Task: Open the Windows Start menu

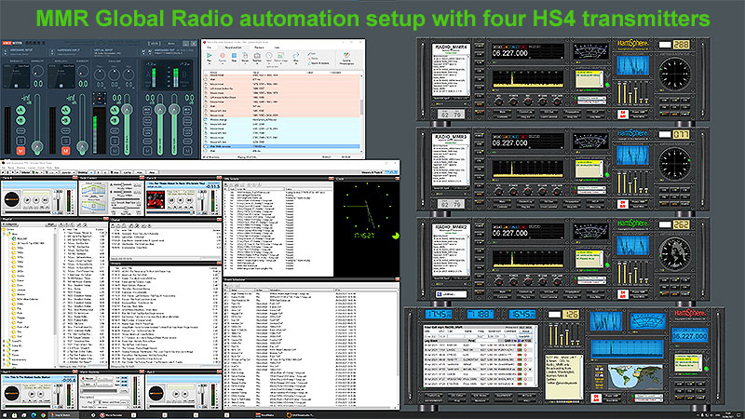Action: pos(5,415)
